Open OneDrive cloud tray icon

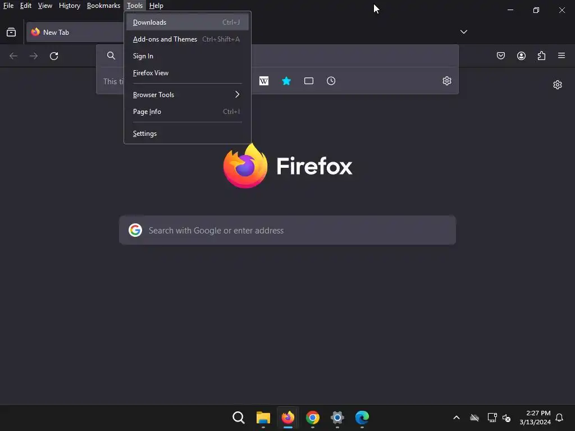click(x=474, y=418)
